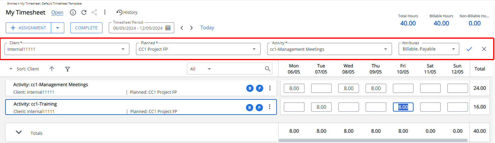The image size is (495, 143).
Task: Click the share icon
Action: point(94,12)
